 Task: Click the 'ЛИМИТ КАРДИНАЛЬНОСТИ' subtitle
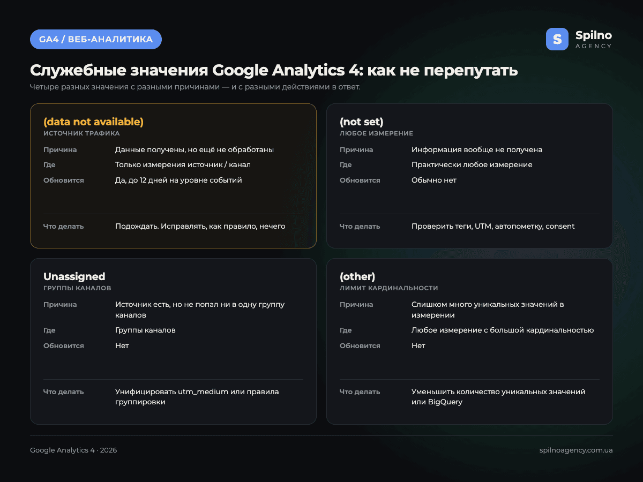tap(389, 288)
